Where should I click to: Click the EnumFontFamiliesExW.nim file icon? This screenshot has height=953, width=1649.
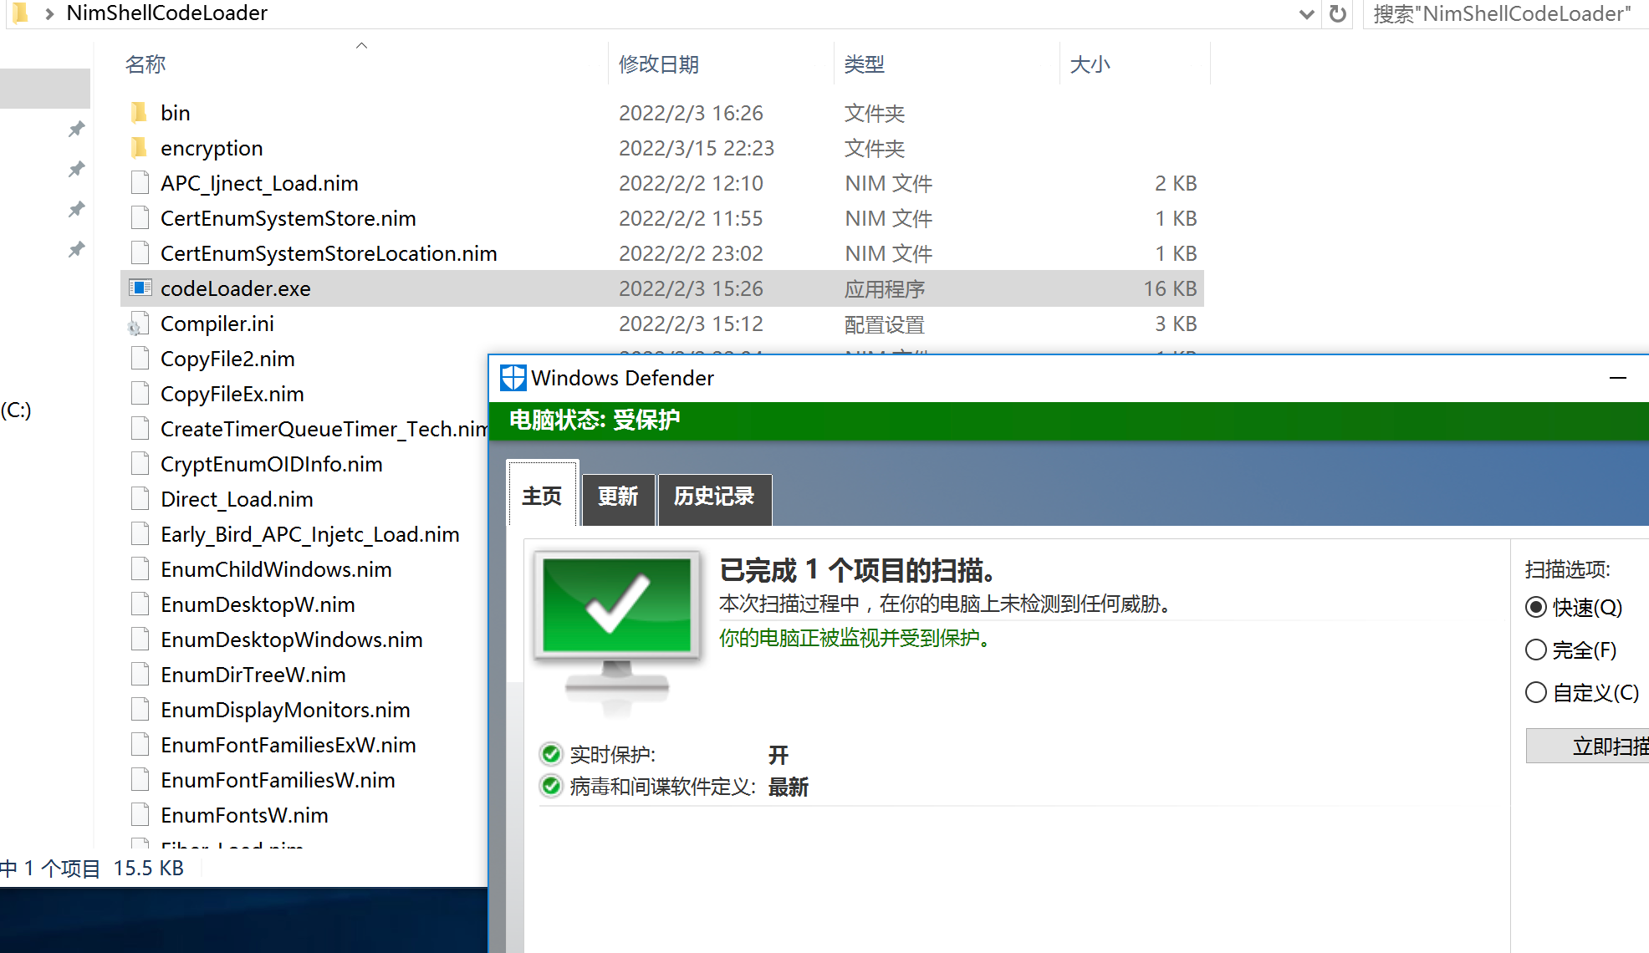140,745
